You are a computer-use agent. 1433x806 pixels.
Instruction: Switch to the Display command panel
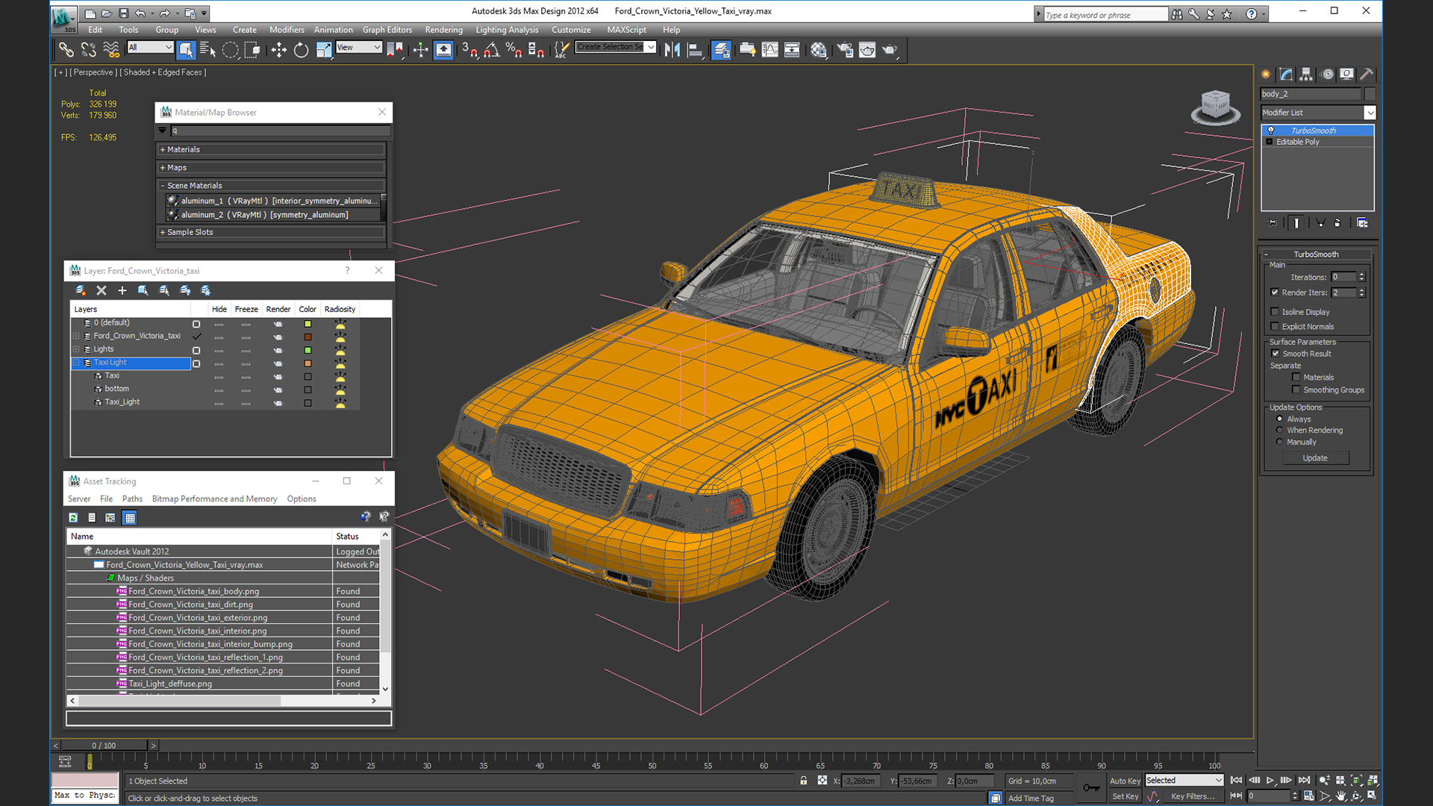(1346, 74)
